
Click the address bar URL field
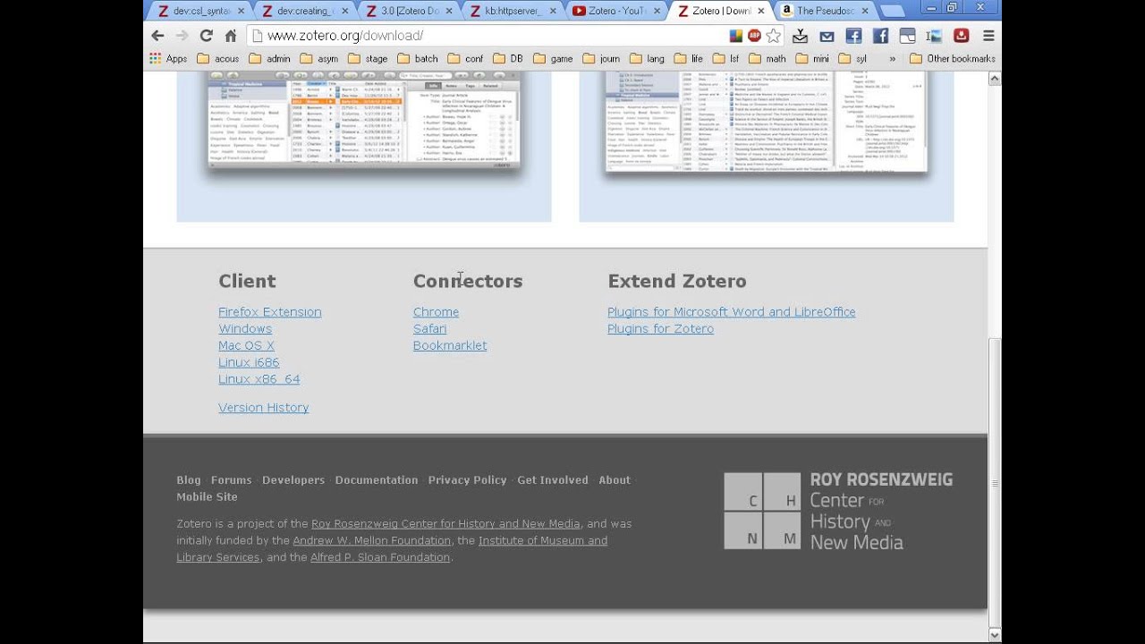point(488,36)
